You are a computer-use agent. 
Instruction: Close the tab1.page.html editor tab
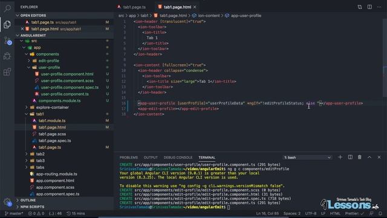point(195,7)
